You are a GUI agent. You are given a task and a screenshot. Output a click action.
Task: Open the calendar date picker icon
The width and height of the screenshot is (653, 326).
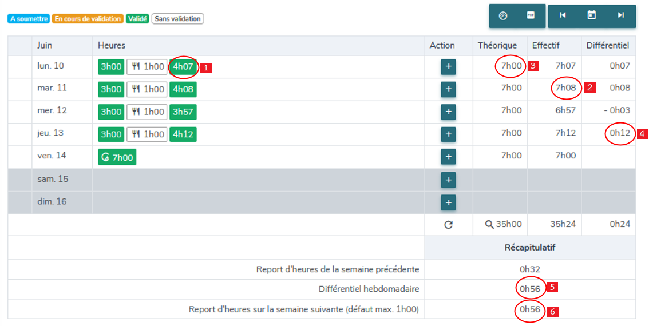coord(592,15)
